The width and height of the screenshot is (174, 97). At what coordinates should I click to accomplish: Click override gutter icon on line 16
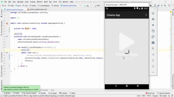pyautogui.click(x=7, y=37)
